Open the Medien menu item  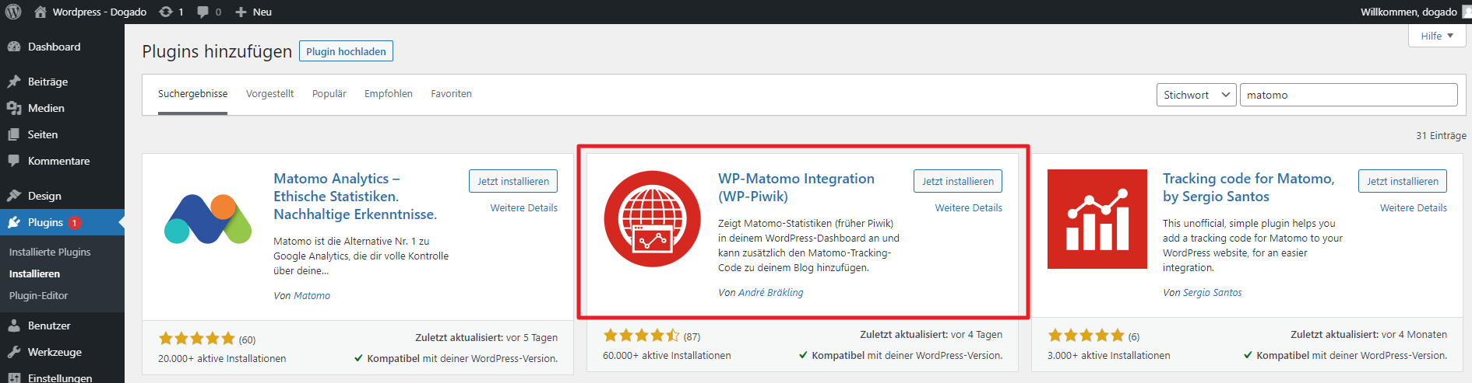click(x=62, y=108)
